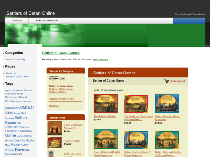Click the shopping cart icon
This screenshot has width=210, height=157.
point(167,81)
